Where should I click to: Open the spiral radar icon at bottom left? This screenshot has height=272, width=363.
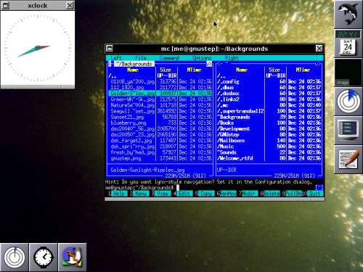(x=15, y=257)
